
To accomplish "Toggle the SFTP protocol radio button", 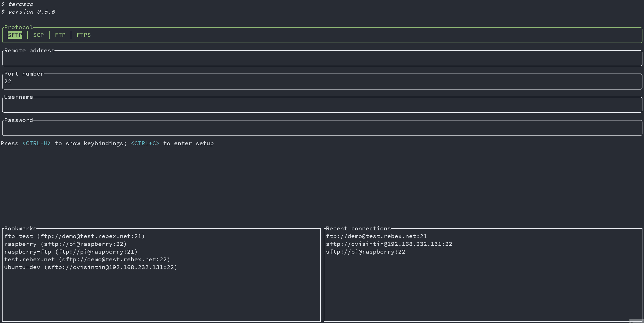I will (x=14, y=35).
